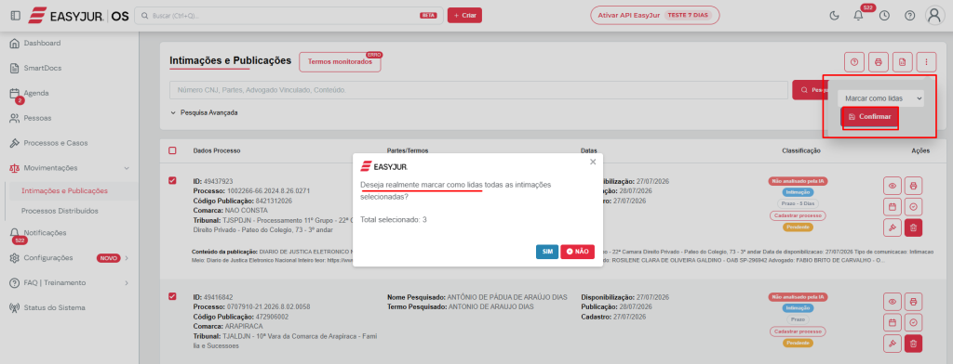Focus the Número CNJ, Partes search field
Image resolution: width=953 pixels, height=364 pixels.
point(479,90)
